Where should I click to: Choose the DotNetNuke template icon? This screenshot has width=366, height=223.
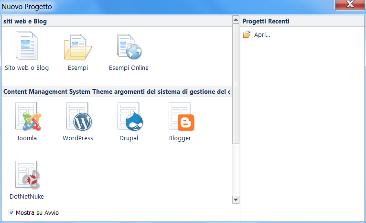tap(28, 175)
